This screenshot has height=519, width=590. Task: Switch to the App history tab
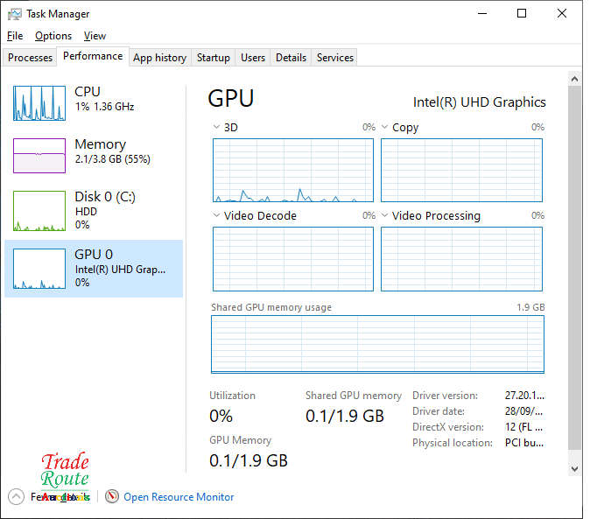(159, 58)
